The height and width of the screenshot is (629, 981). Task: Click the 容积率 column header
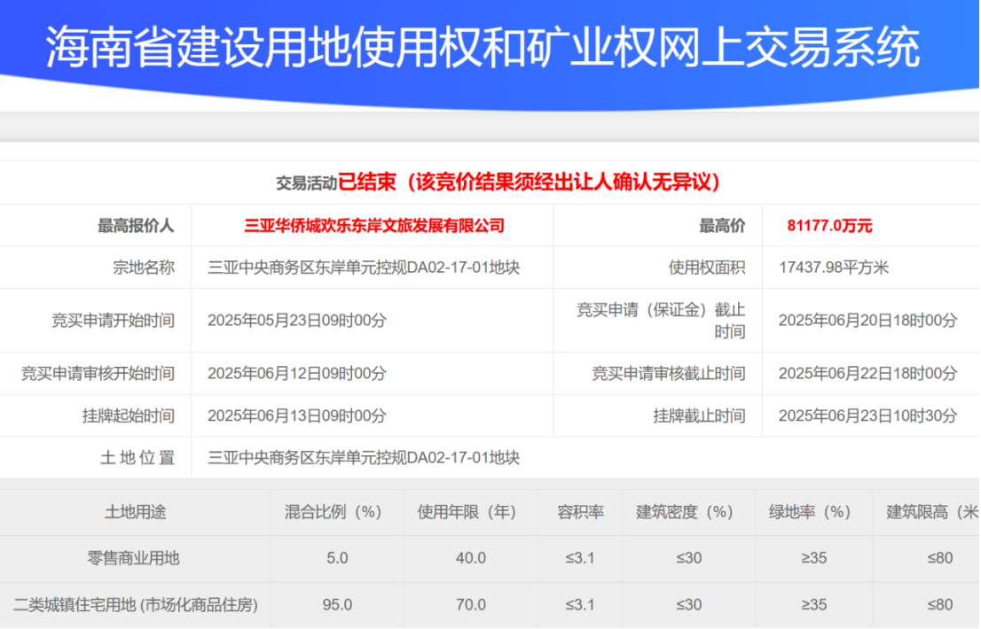point(580,512)
